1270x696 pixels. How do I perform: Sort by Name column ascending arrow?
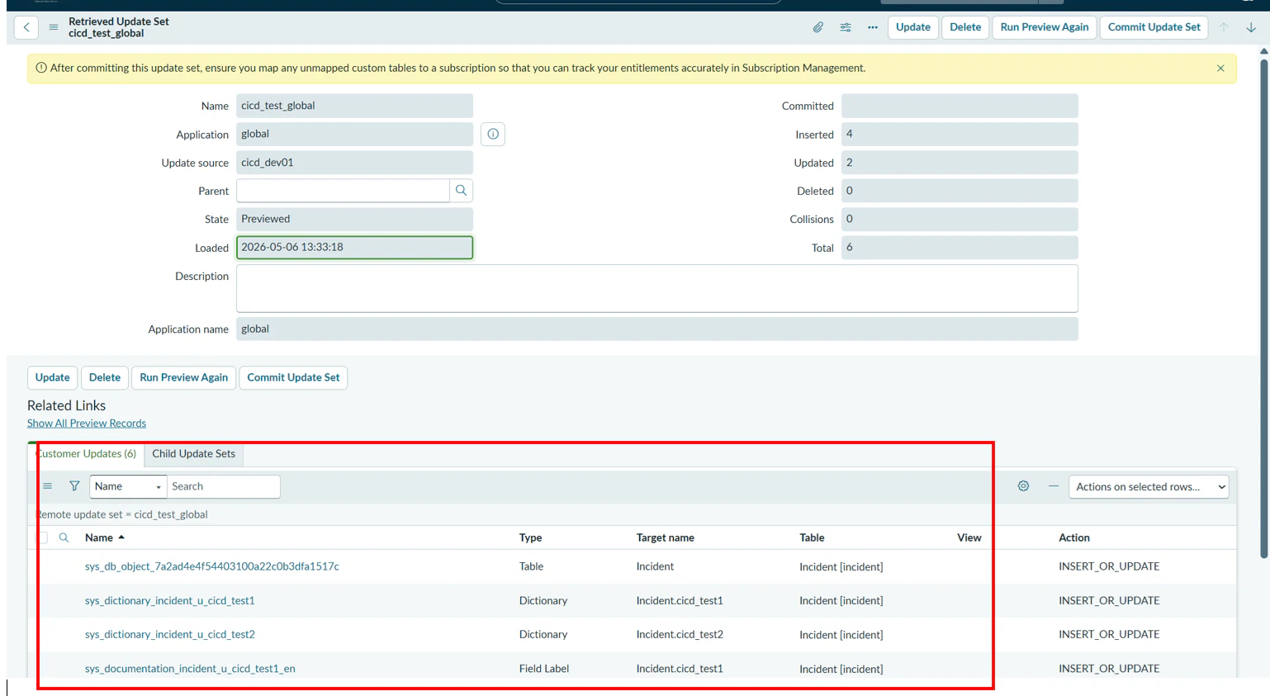121,537
